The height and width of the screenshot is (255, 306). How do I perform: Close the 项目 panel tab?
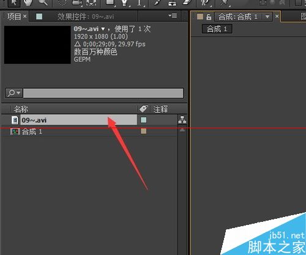pos(24,16)
